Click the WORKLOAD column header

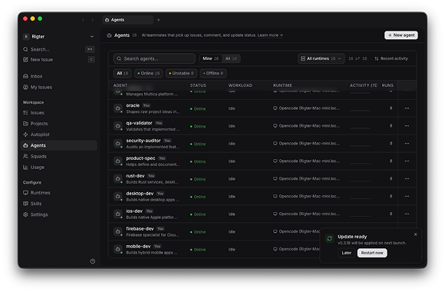pyautogui.click(x=240, y=85)
